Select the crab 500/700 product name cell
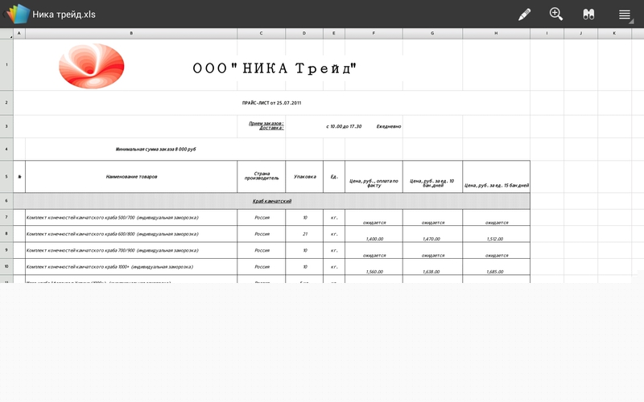 (131, 217)
